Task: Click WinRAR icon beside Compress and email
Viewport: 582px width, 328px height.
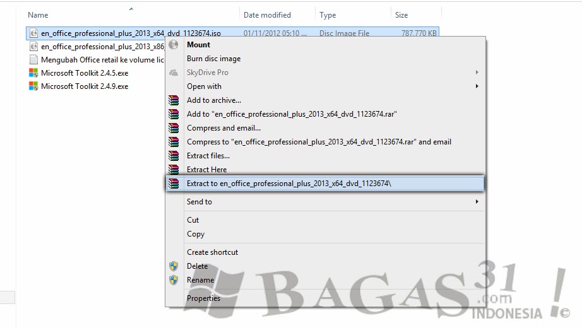Action: (x=174, y=128)
